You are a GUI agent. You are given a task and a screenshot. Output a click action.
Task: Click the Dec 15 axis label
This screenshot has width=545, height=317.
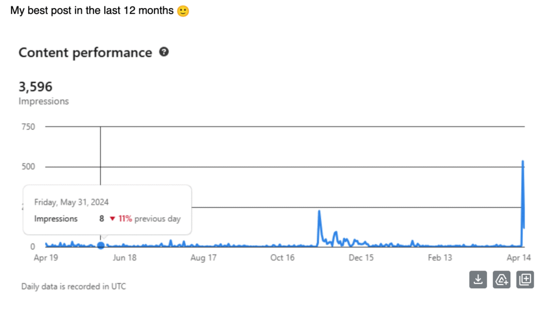click(361, 258)
